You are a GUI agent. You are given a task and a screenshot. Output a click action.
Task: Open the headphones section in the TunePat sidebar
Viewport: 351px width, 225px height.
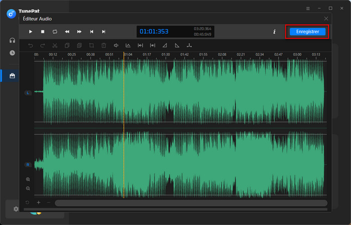13,40
